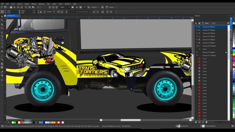Click the Save icon in the toolbar
Image resolution: width=235 pixels, height=132 pixels.
pyautogui.click(x=11, y=7)
